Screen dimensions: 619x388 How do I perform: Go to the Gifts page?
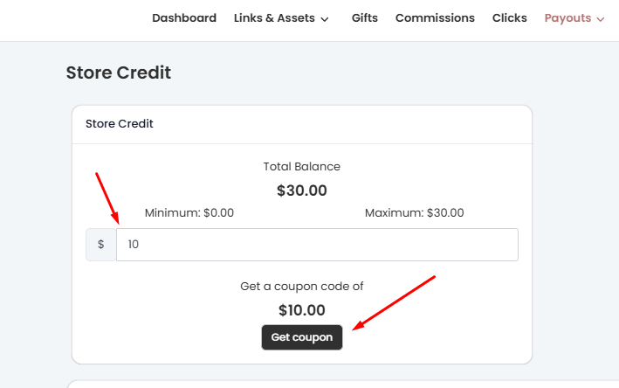365,18
